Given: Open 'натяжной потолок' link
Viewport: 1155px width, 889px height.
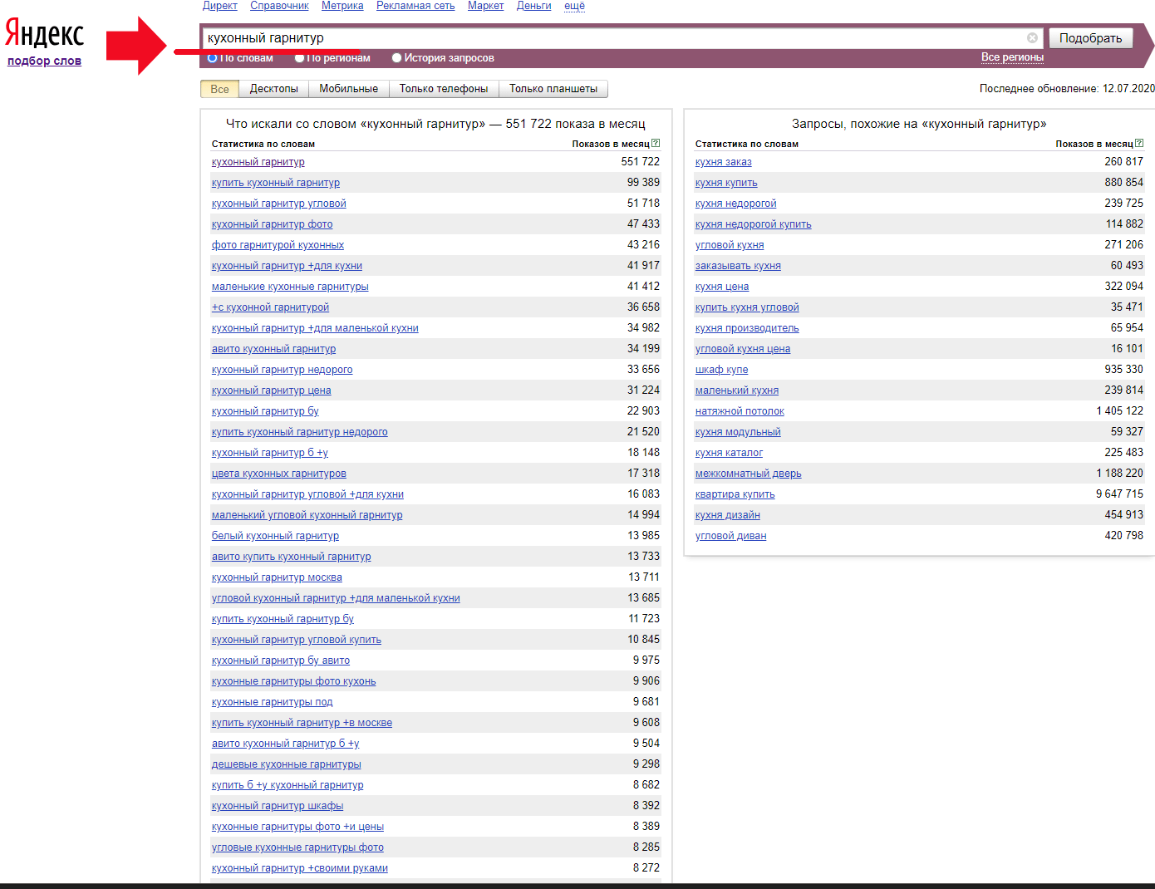Looking at the screenshot, I should tap(740, 411).
